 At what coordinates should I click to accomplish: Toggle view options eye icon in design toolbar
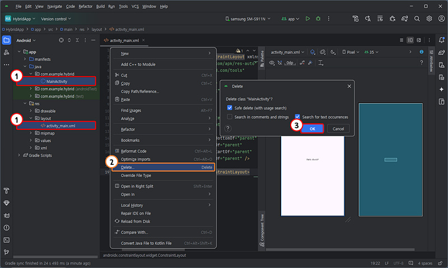coord(272,63)
